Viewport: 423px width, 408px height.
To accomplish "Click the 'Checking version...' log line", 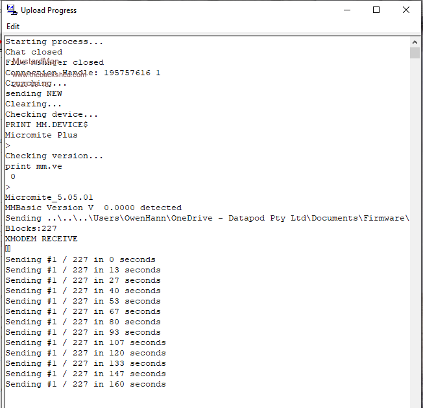I will [54, 156].
